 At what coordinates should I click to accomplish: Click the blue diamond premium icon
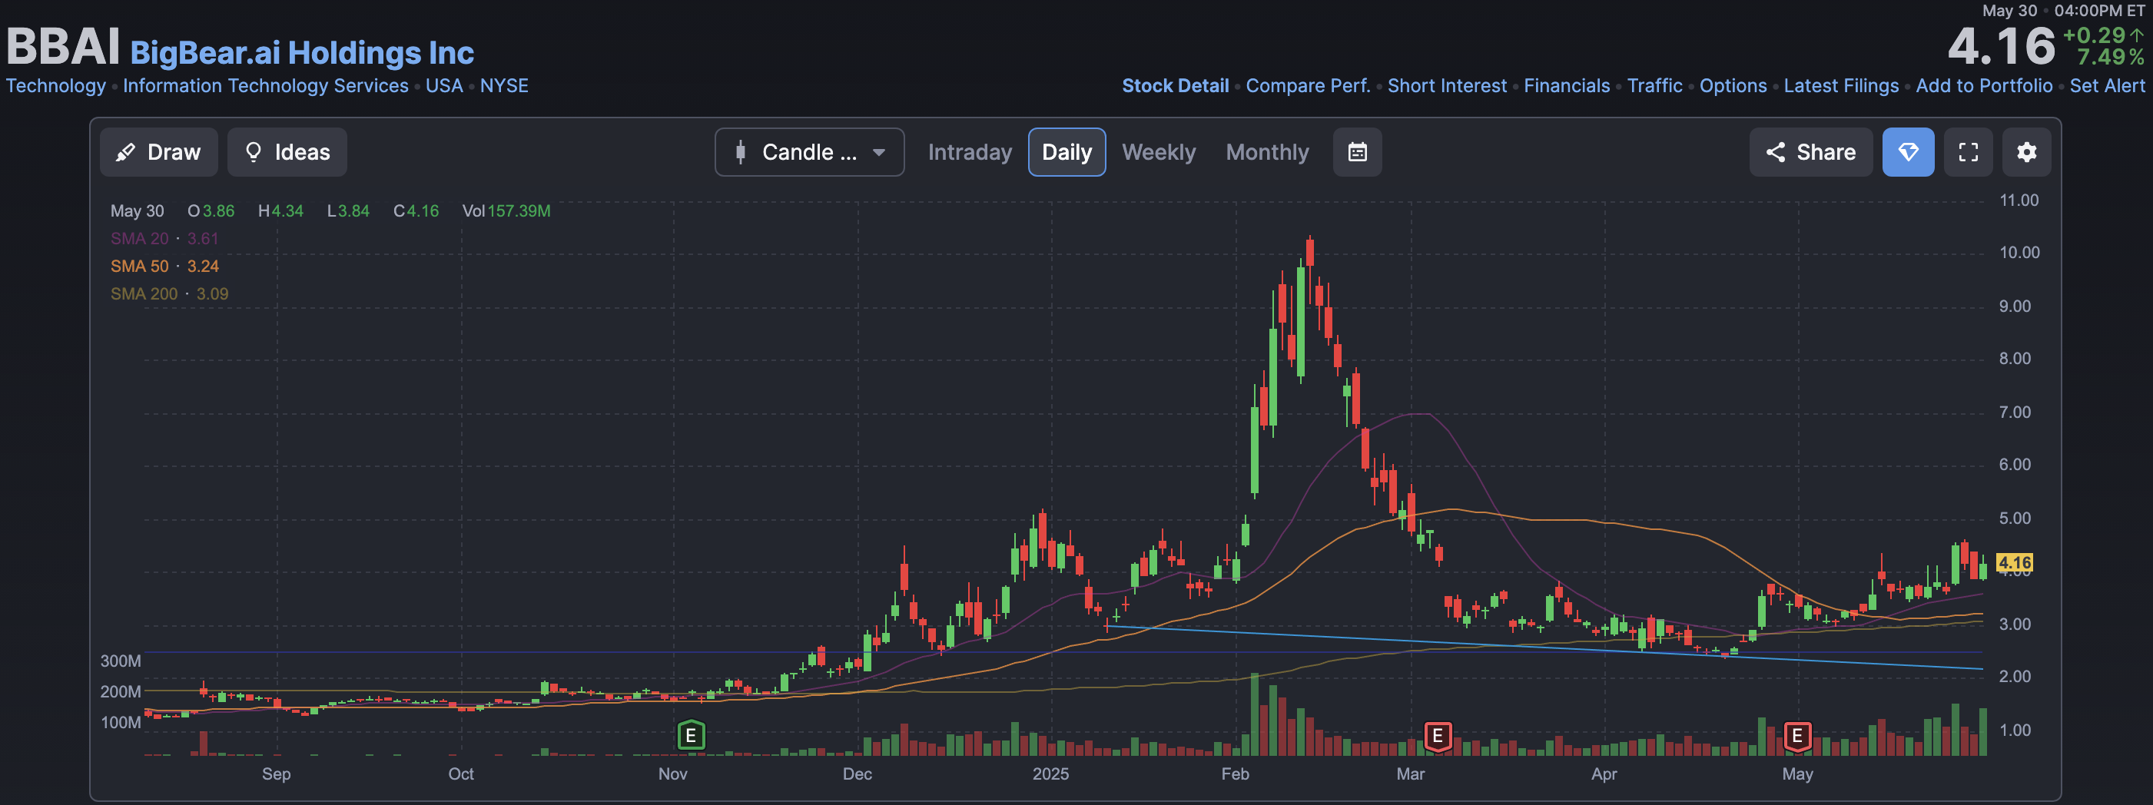coord(1908,152)
